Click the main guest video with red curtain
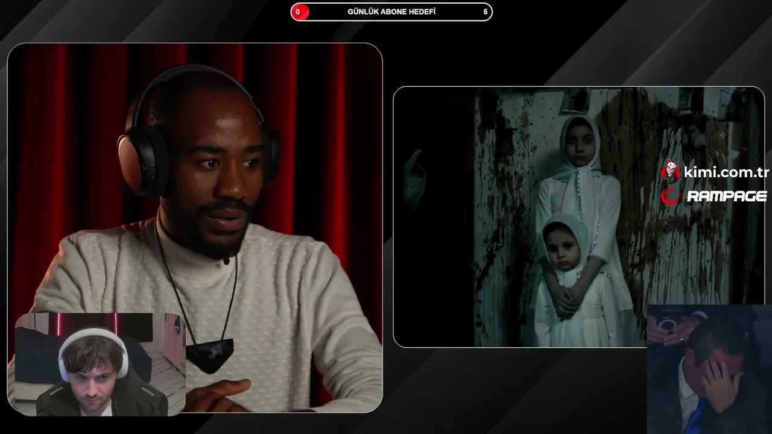Viewport: 772px width, 434px height. (195, 227)
